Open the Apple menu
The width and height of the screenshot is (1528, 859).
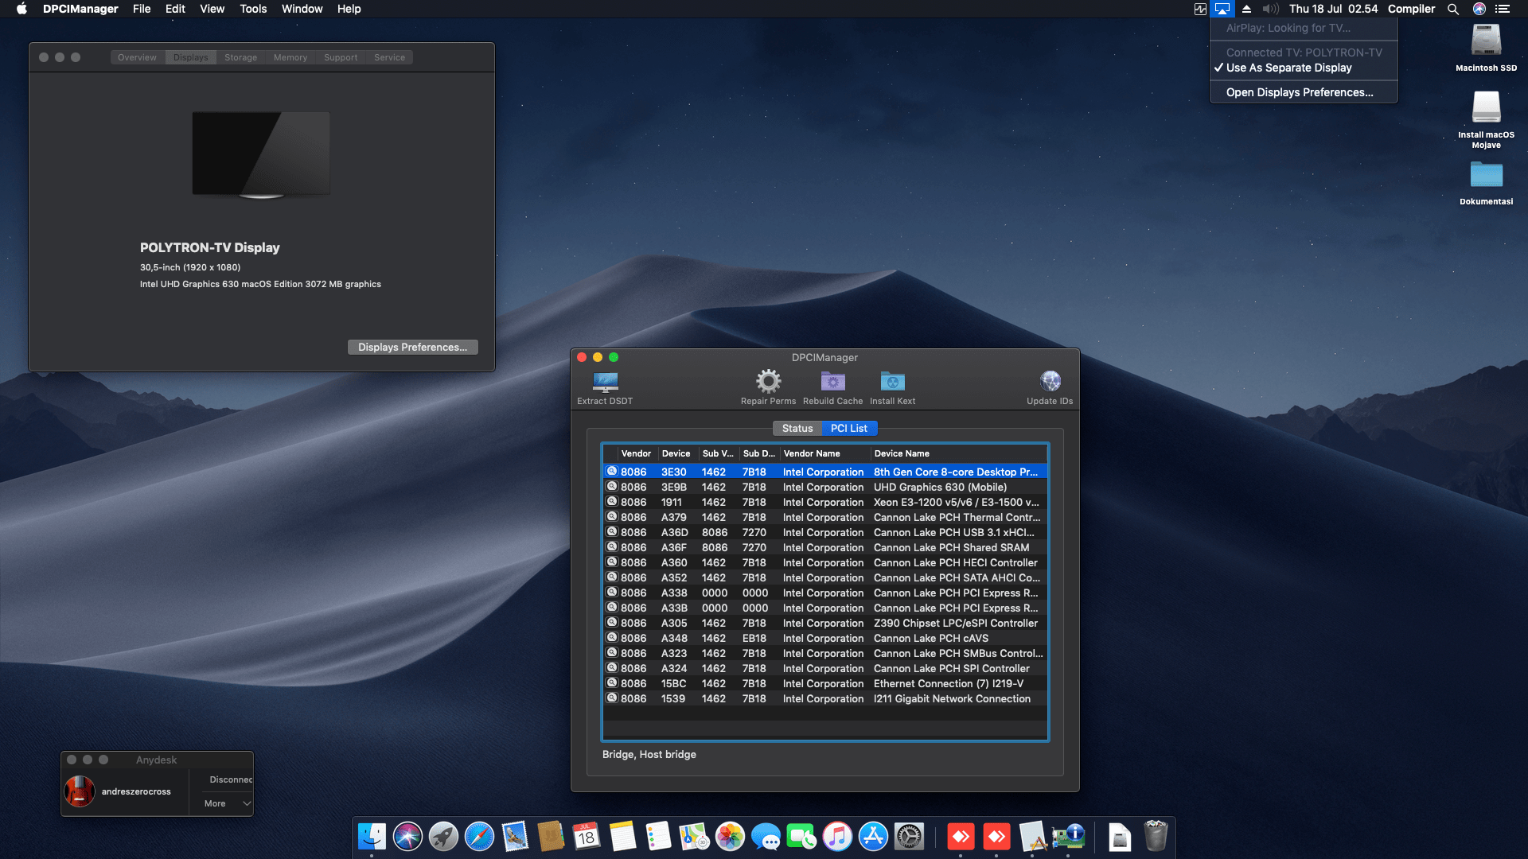[x=21, y=9]
